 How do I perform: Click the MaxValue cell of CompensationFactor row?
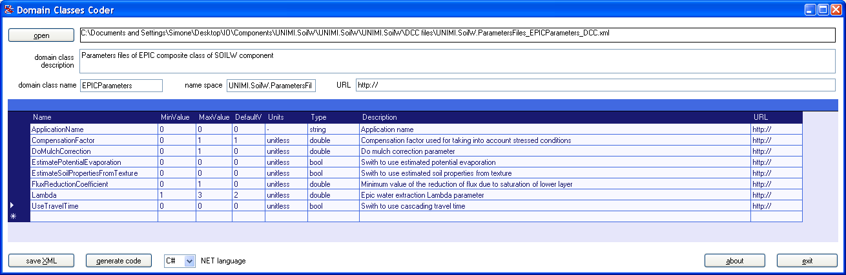214,140
